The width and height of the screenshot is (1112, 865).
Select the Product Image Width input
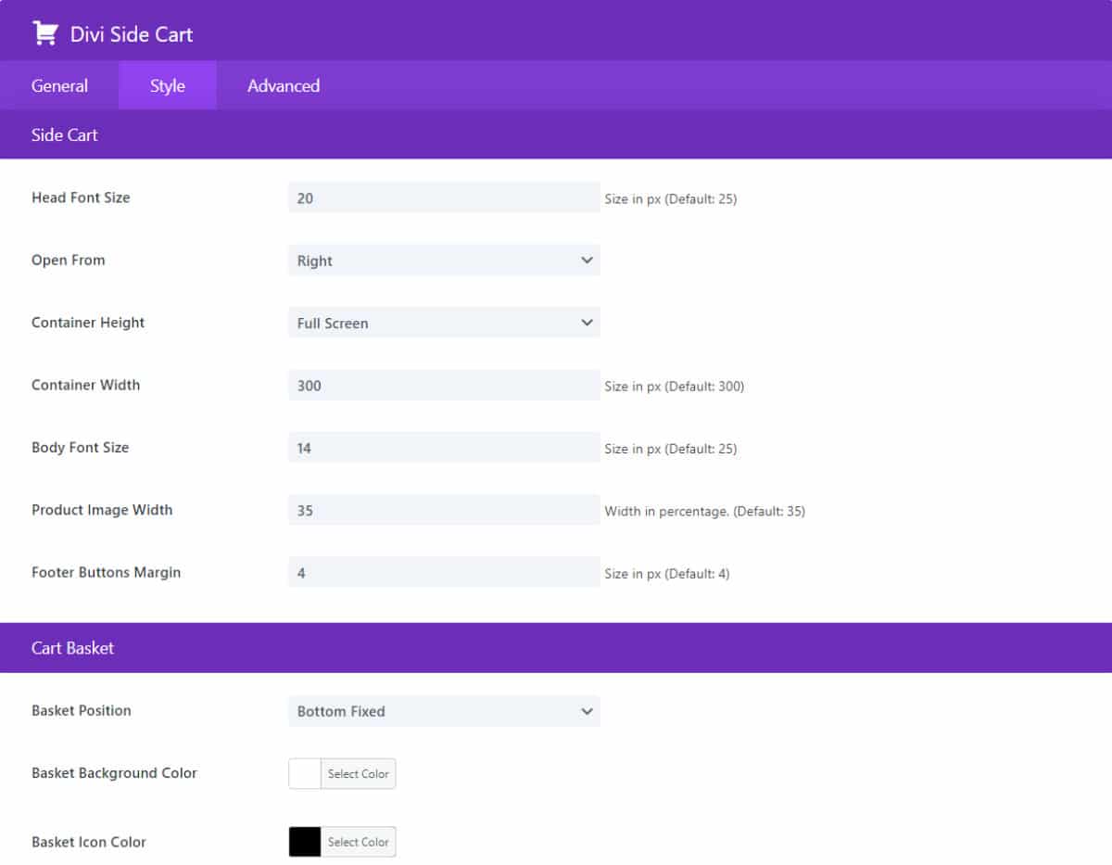[443, 510]
